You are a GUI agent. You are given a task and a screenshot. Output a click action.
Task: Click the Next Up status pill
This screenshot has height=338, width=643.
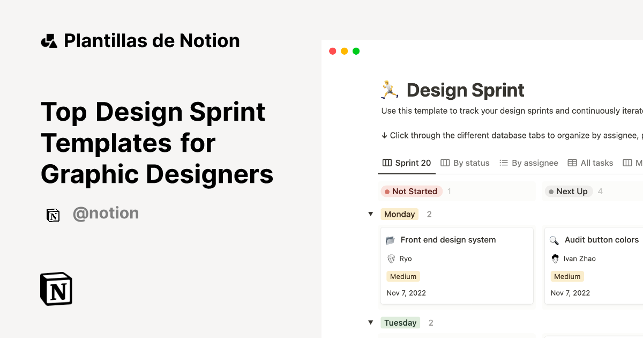[x=569, y=191]
